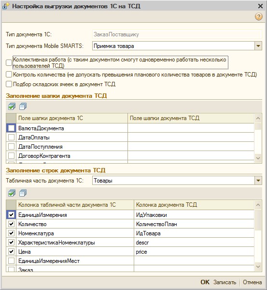The width and height of the screenshot is (267, 290).
Task: Check the ДатаОплаты row checkbox
Action: click(11, 137)
